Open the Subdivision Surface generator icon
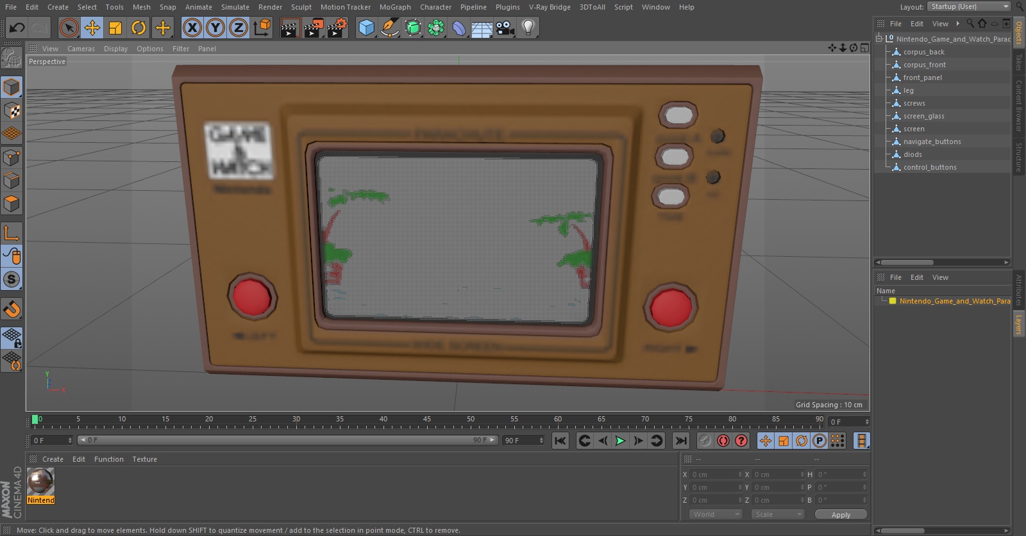This screenshot has height=536, width=1026. tap(413, 28)
